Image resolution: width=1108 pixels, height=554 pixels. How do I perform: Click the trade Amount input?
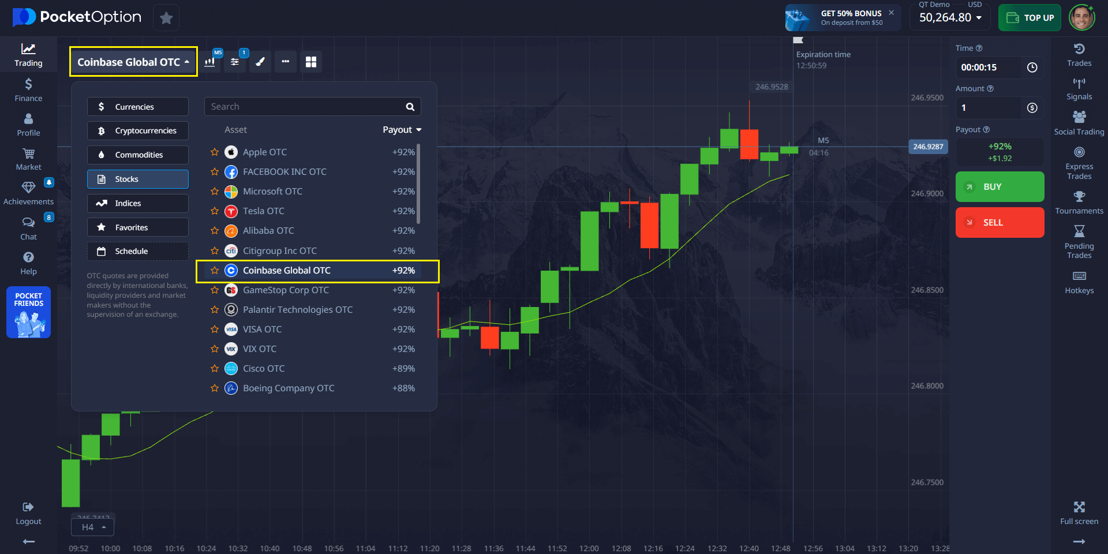tap(989, 108)
